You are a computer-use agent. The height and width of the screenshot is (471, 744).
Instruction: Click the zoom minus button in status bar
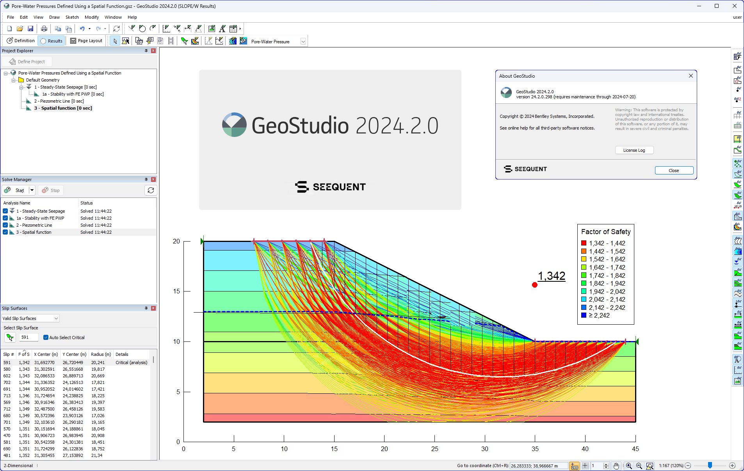pyautogui.click(x=688, y=466)
